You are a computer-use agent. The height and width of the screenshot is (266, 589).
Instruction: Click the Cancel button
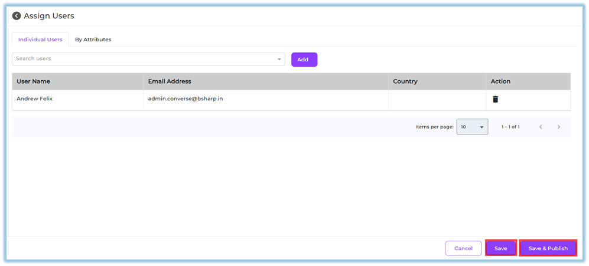coord(463,248)
